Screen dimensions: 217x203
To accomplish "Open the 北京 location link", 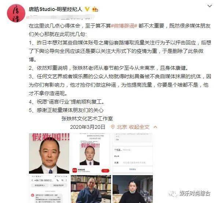I will pos(122,127).
